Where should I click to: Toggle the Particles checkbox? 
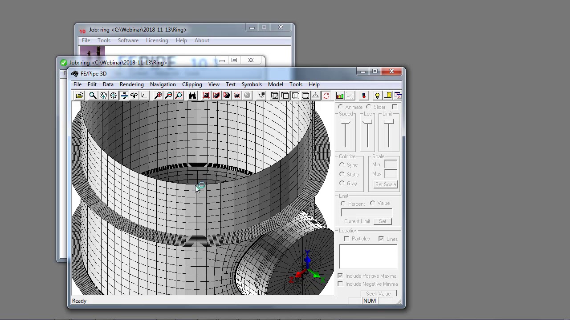click(346, 239)
